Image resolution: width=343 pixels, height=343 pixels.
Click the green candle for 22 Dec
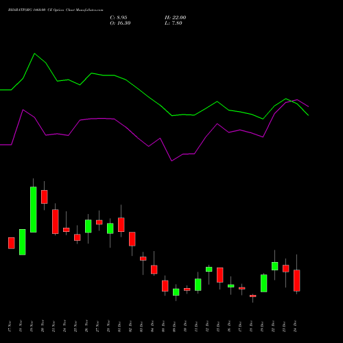pyautogui.click(x=275, y=266)
